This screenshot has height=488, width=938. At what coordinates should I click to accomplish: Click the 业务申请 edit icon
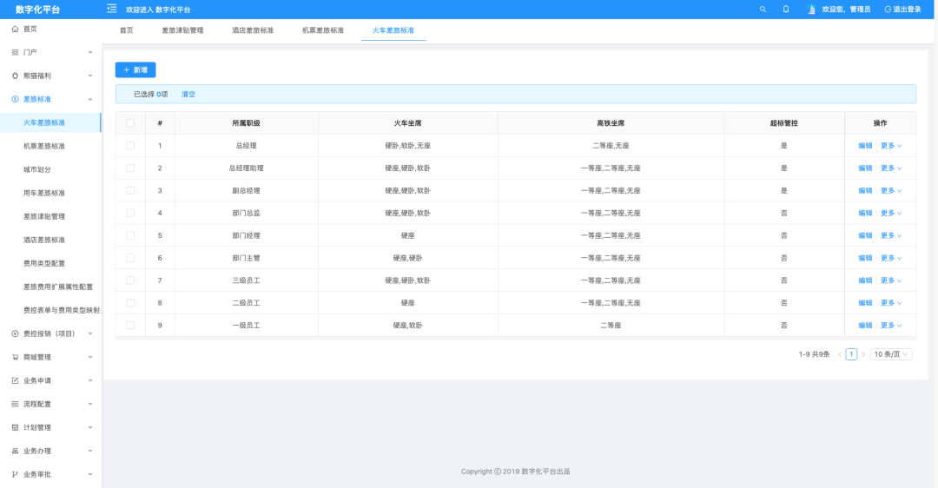click(15, 380)
